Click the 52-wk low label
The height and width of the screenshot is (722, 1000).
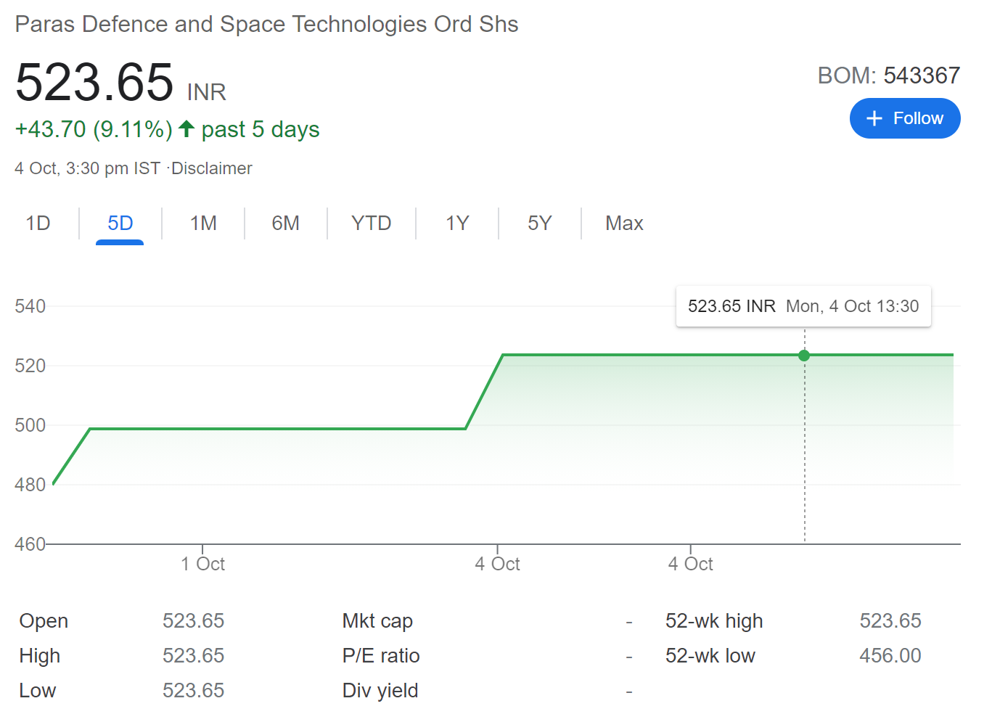710,656
